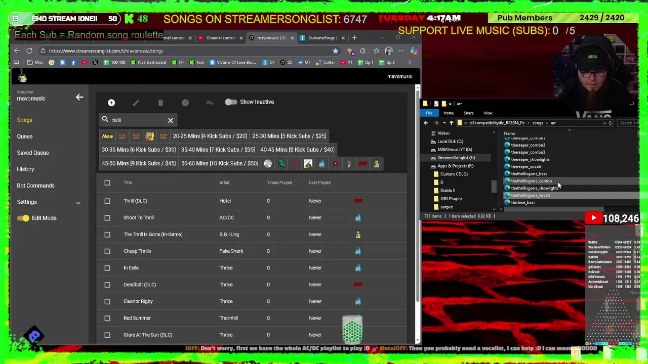Image resolution: width=648 pixels, height=364 pixels.
Task: Click the browser back arrow
Action: [x=17, y=51]
